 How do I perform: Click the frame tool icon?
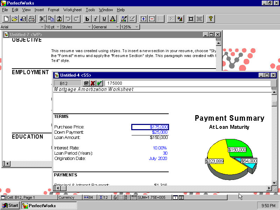[191, 19]
